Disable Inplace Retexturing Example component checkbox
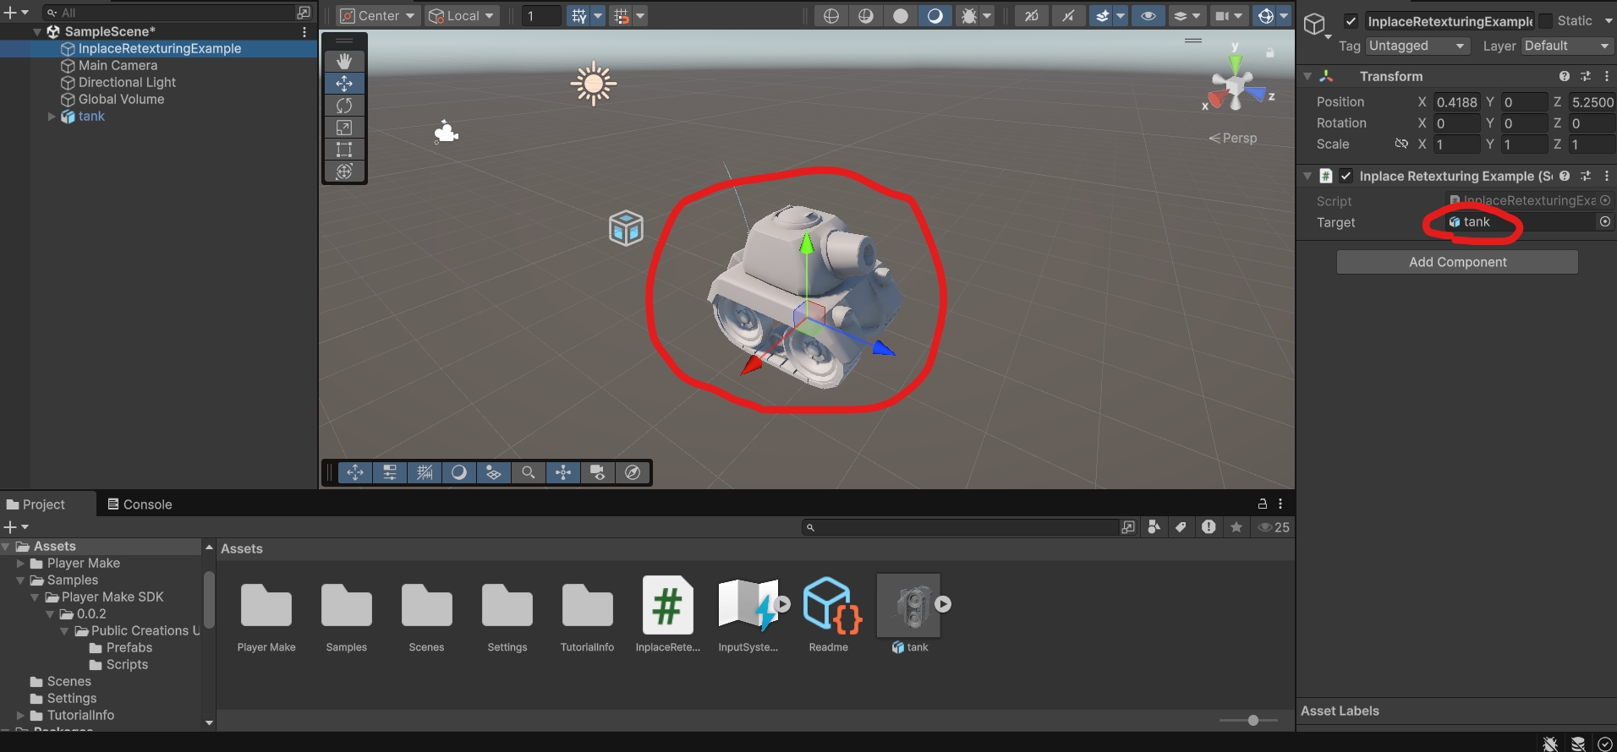1617x752 pixels. coord(1346,176)
